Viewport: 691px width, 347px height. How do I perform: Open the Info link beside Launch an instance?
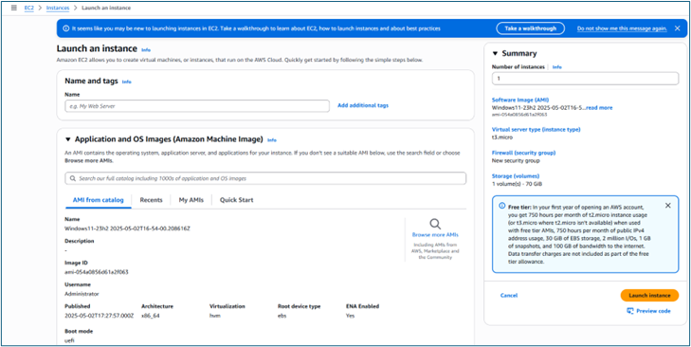point(145,50)
